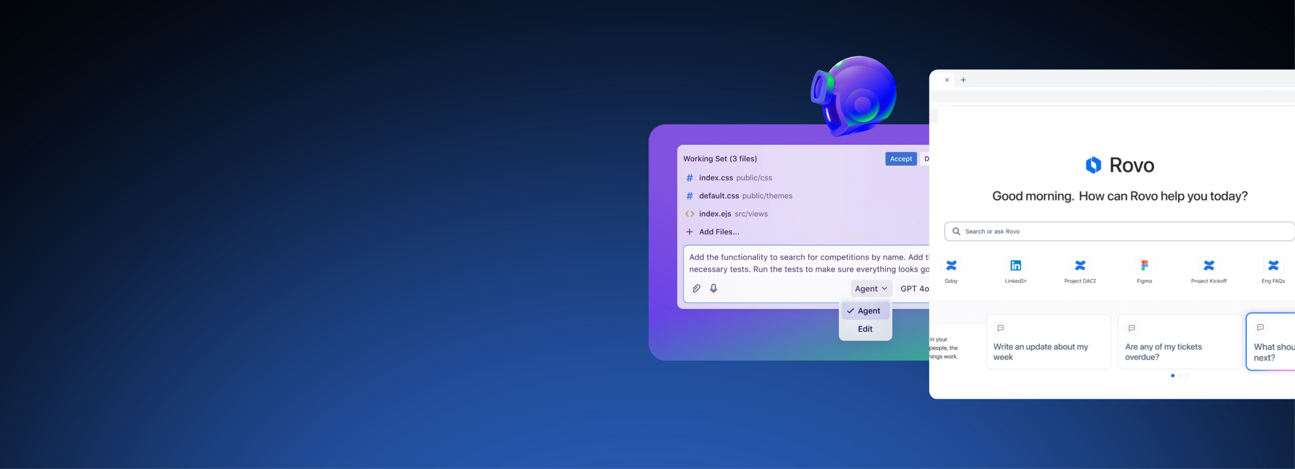The height and width of the screenshot is (469, 1295).
Task: Open a new browser tab with plus
Action: (x=963, y=80)
